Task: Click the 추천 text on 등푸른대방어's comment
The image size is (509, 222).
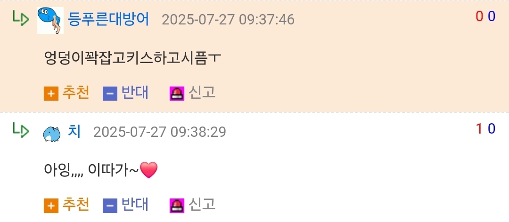Action: (75, 93)
